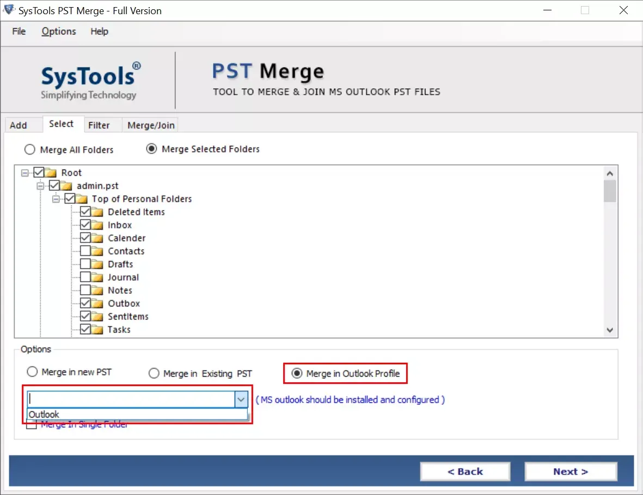Open the Help menu
The image size is (643, 495).
99,32
